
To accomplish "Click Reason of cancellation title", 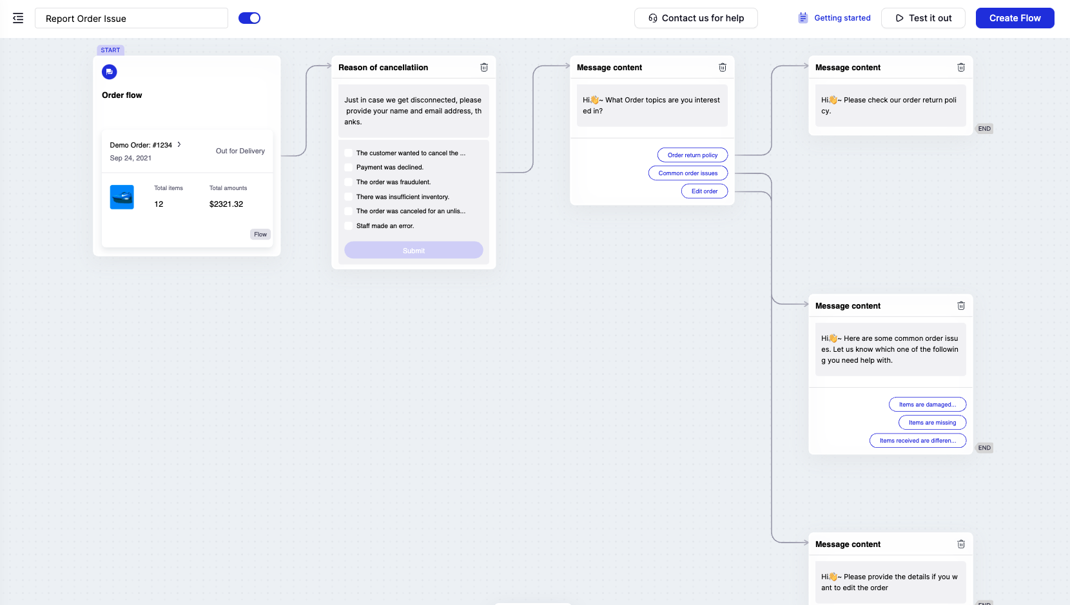I will 383,67.
